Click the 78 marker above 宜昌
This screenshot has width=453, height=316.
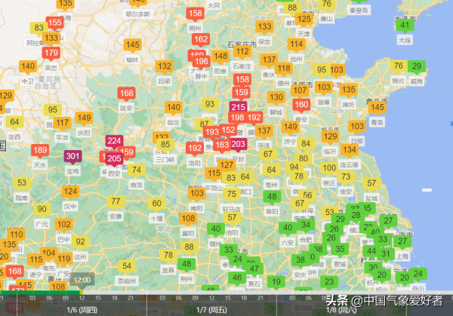click(168, 255)
